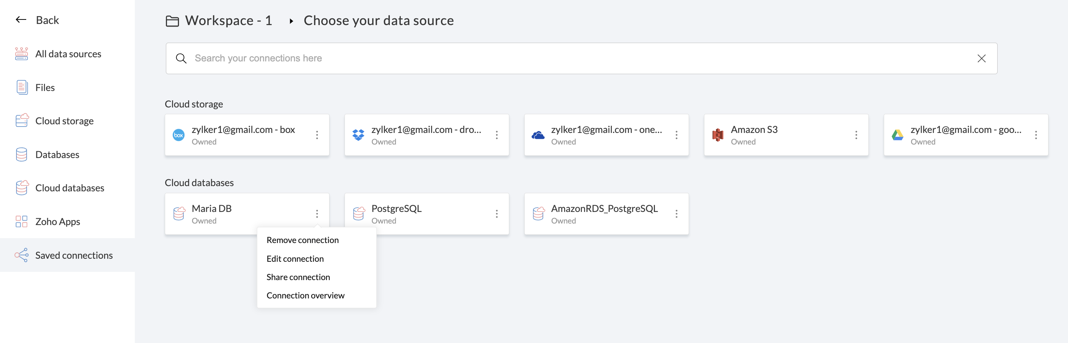
Task: Click the Back arrow icon
Action: tap(21, 20)
